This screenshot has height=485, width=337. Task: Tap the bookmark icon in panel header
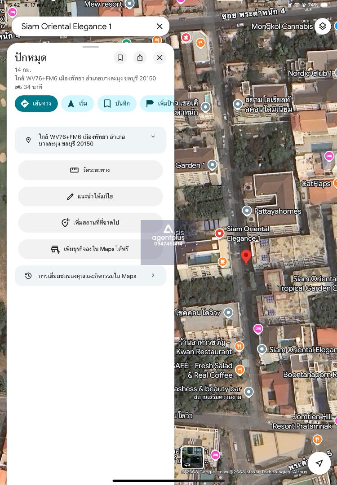(120, 57)
